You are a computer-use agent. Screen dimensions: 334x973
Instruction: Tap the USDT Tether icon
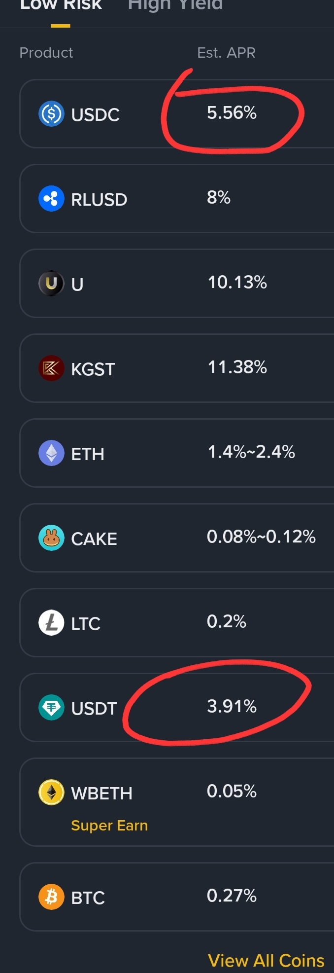pos(51,707)
